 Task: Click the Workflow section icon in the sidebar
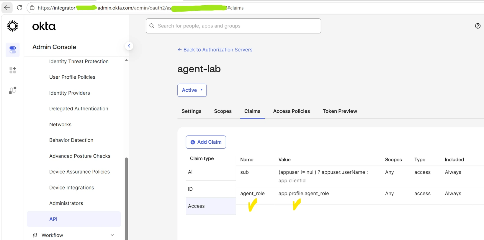(35, 235)
